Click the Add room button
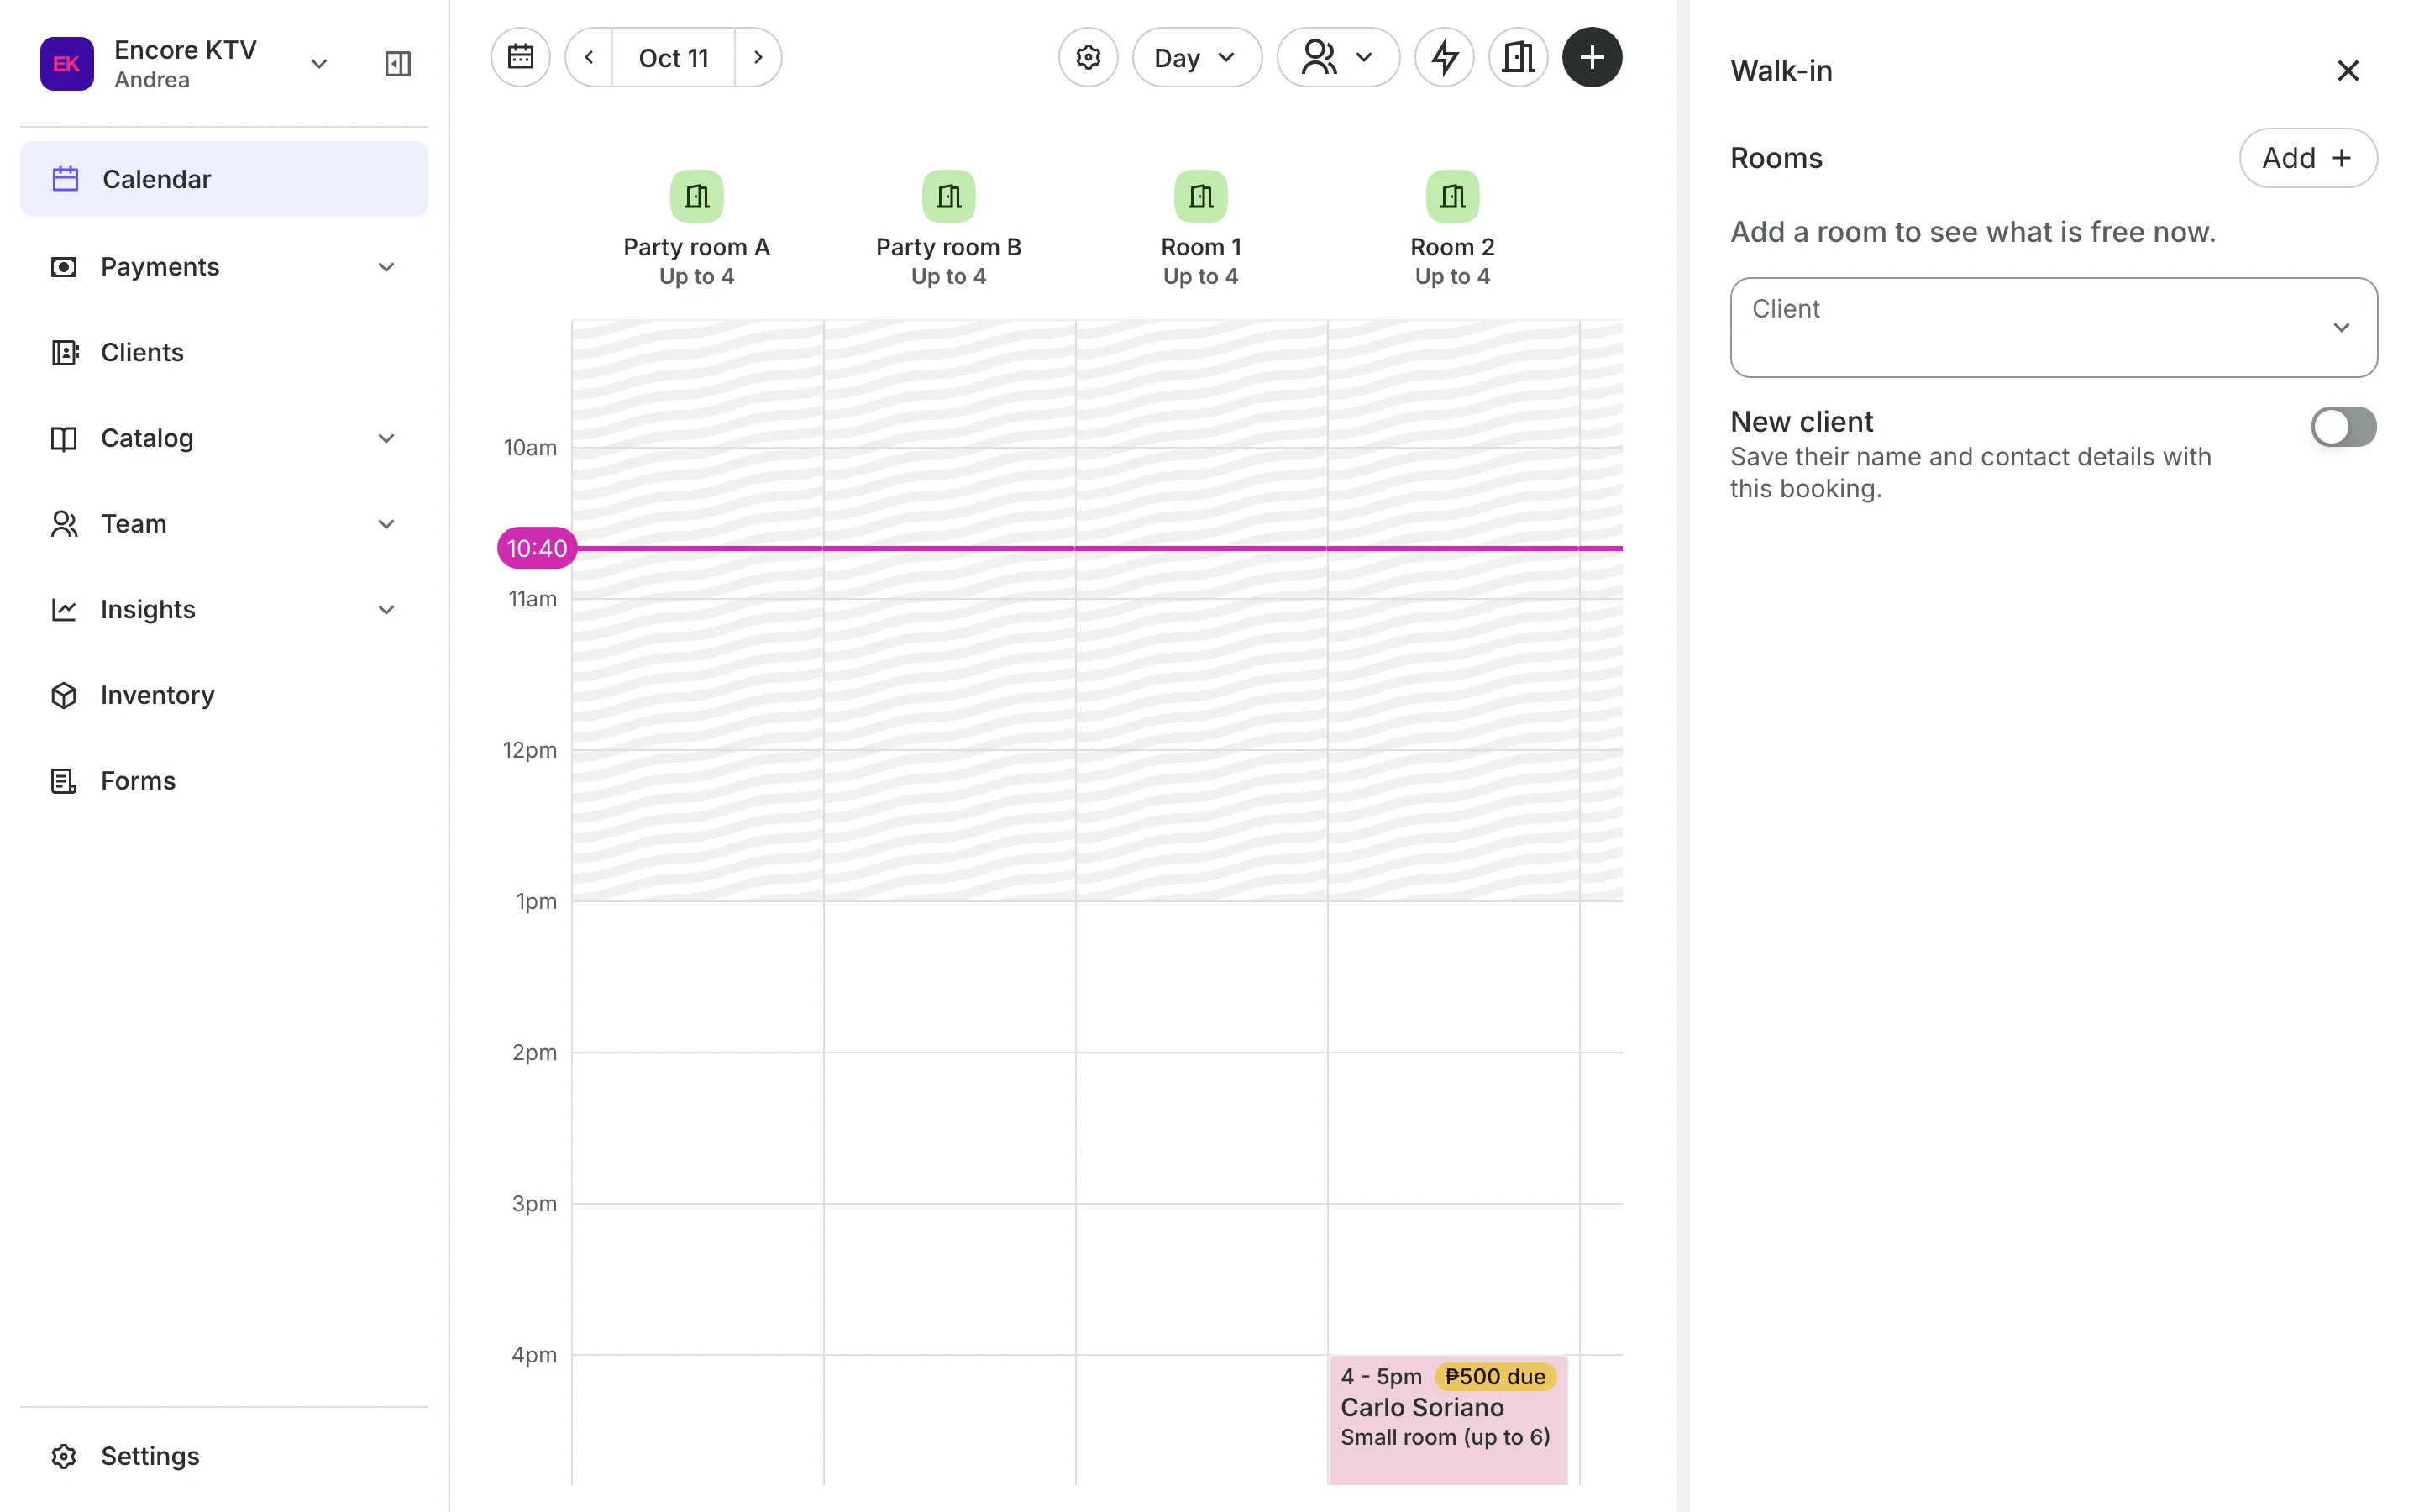2419x1512 pixels. [2307, 158]
